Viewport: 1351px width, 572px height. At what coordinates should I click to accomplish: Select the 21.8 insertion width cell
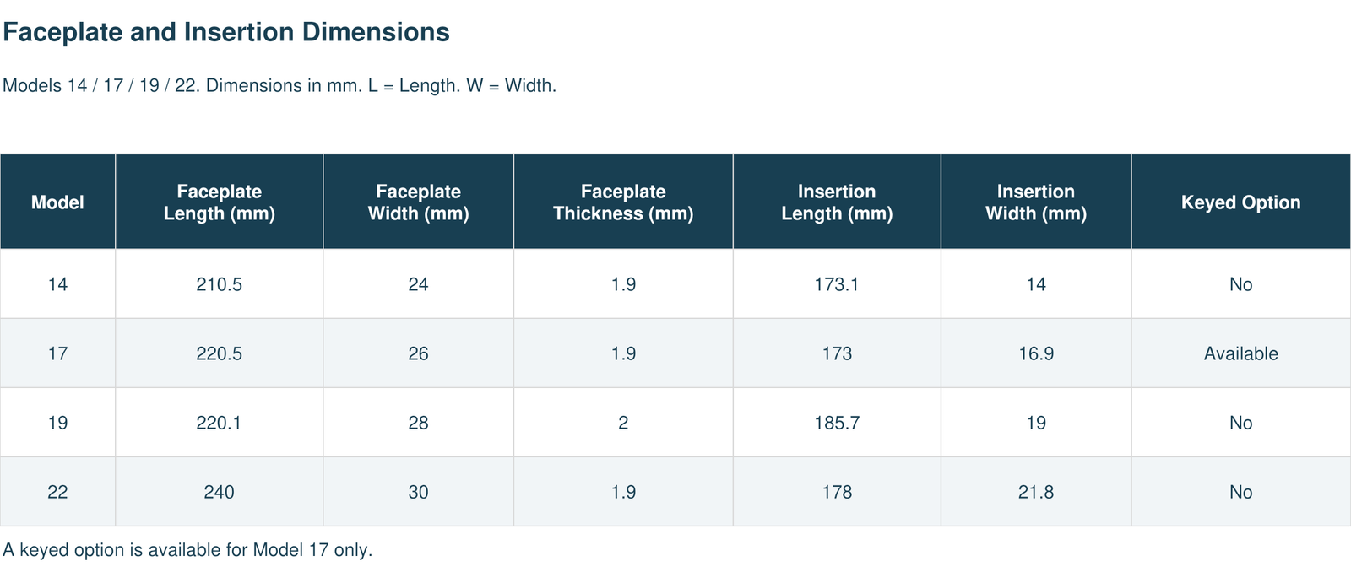click(1036, 492)
